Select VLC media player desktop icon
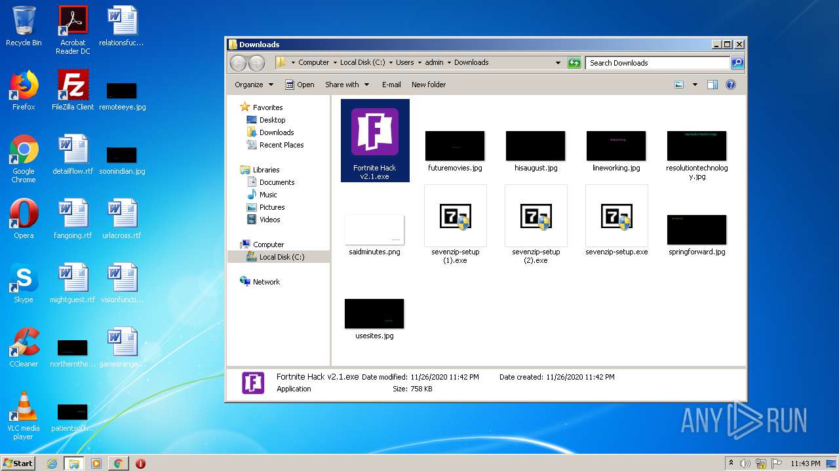 click(x=24, y=416)
